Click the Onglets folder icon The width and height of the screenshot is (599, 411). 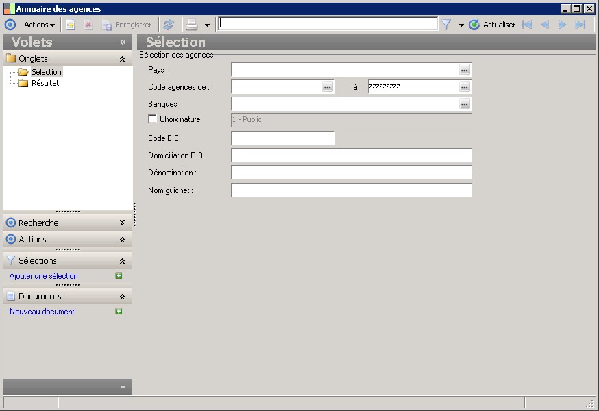[11, 58]
